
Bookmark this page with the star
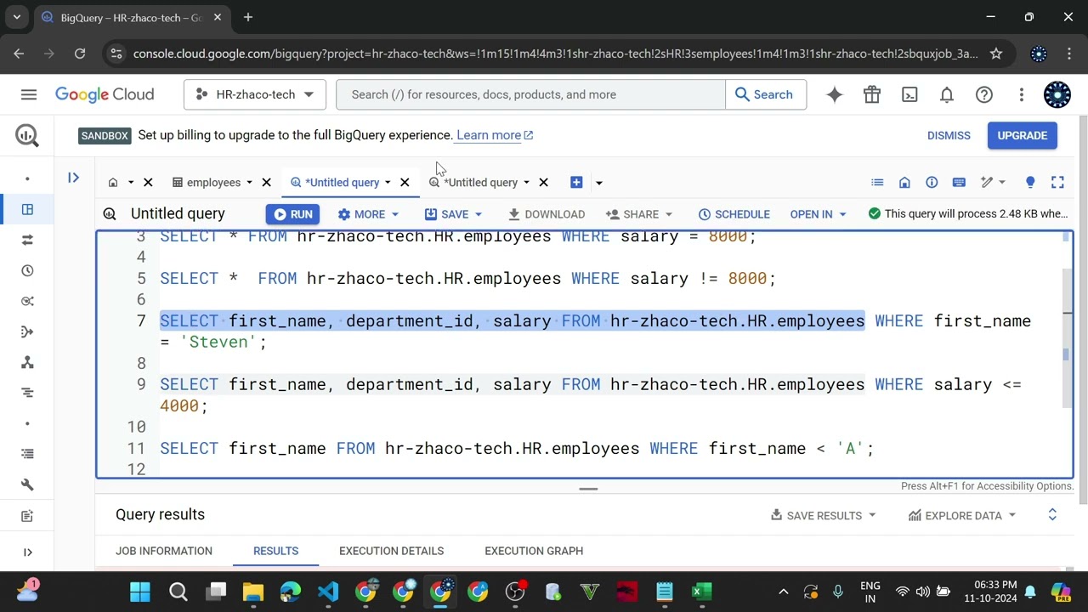996,54
